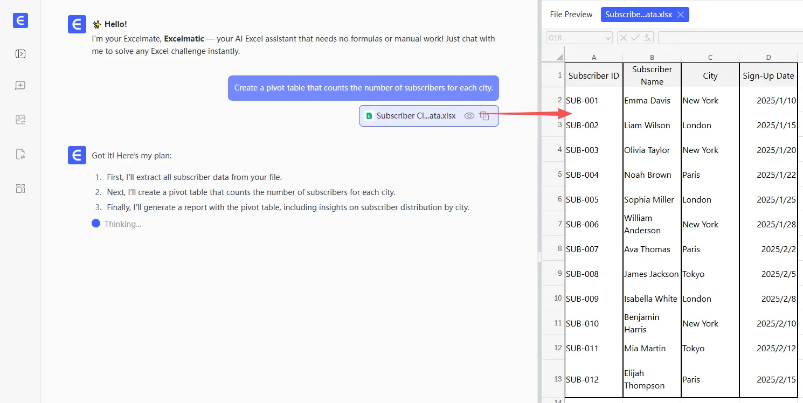Click the Excelmatic logo in the sidebar
Viewport: 803px width, 403px height.
point(20,20)
